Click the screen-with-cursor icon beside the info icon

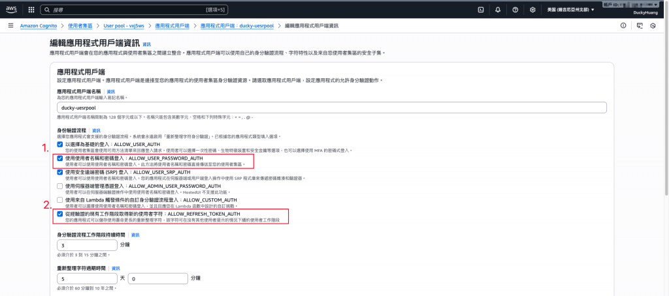pyautogui.click(x=639, y=25)
